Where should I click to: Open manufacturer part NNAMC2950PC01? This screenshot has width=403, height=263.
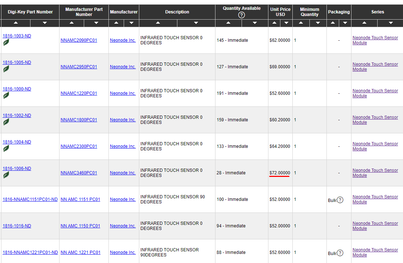(x=79, y=66)
